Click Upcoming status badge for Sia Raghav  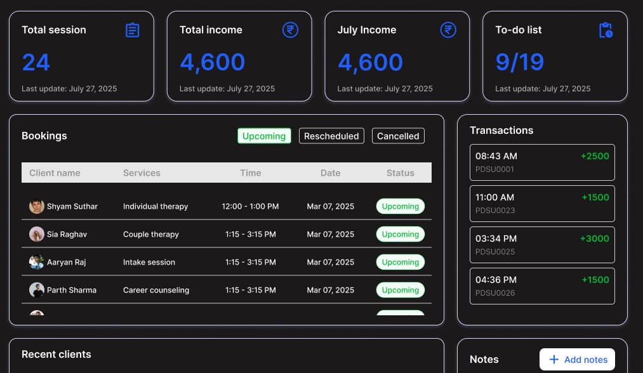point(401,234)
